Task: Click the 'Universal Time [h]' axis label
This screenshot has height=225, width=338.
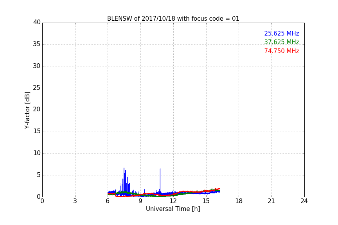Action: coord(173,209)
